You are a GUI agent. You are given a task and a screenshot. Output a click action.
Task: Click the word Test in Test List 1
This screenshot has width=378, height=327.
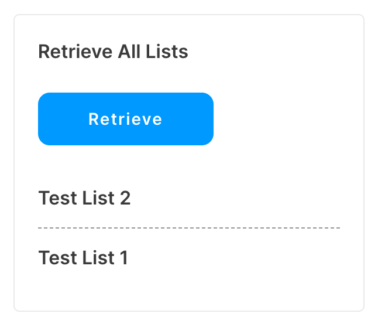pyautogui.click(x=58, y=257)
